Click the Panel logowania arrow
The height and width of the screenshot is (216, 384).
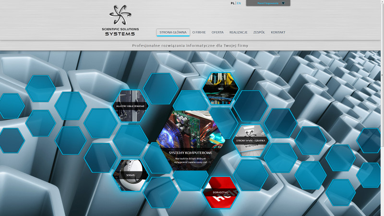click(283, 3)
